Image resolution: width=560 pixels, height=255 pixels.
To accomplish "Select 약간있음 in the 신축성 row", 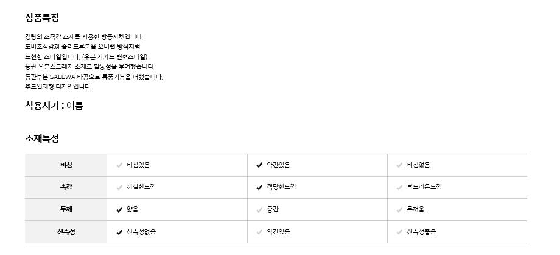I will coord(278,232).
